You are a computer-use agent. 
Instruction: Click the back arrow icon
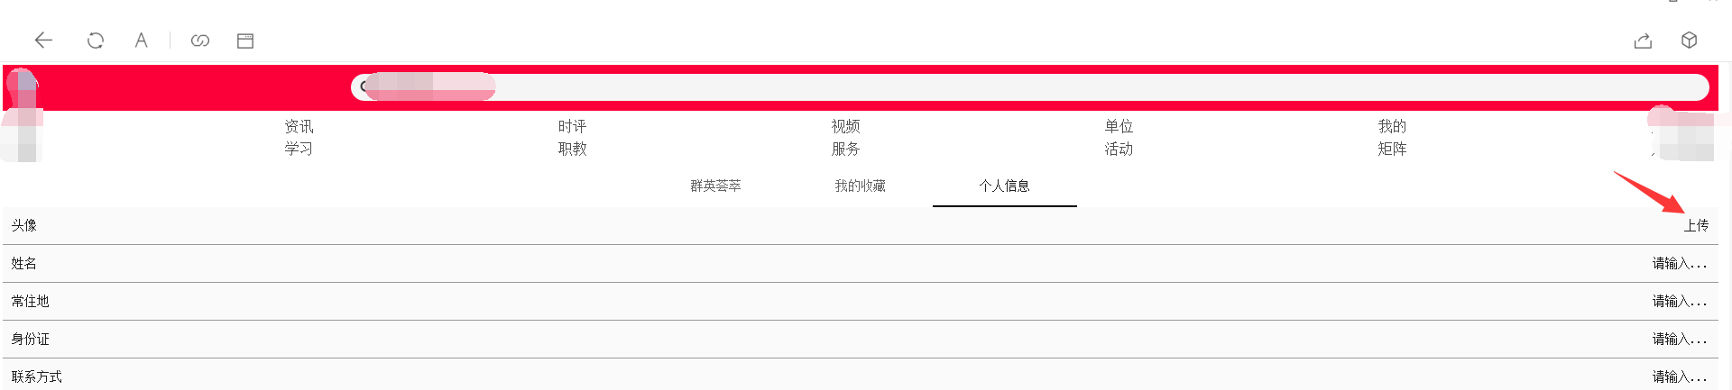pos(43,41)
